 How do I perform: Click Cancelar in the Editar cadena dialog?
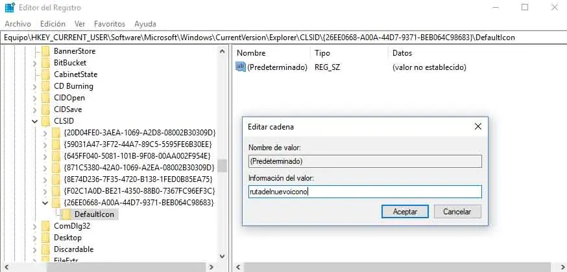point(457,212)
